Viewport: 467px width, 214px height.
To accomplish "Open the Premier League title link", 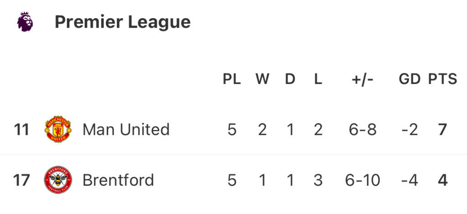I will tap(122, 22).
